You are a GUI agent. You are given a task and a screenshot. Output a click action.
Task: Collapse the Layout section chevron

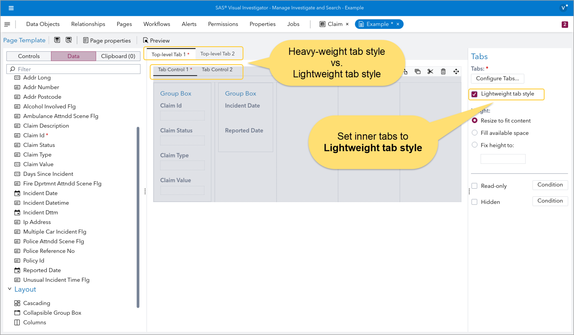pyautogui.click(x=10, y=289)
